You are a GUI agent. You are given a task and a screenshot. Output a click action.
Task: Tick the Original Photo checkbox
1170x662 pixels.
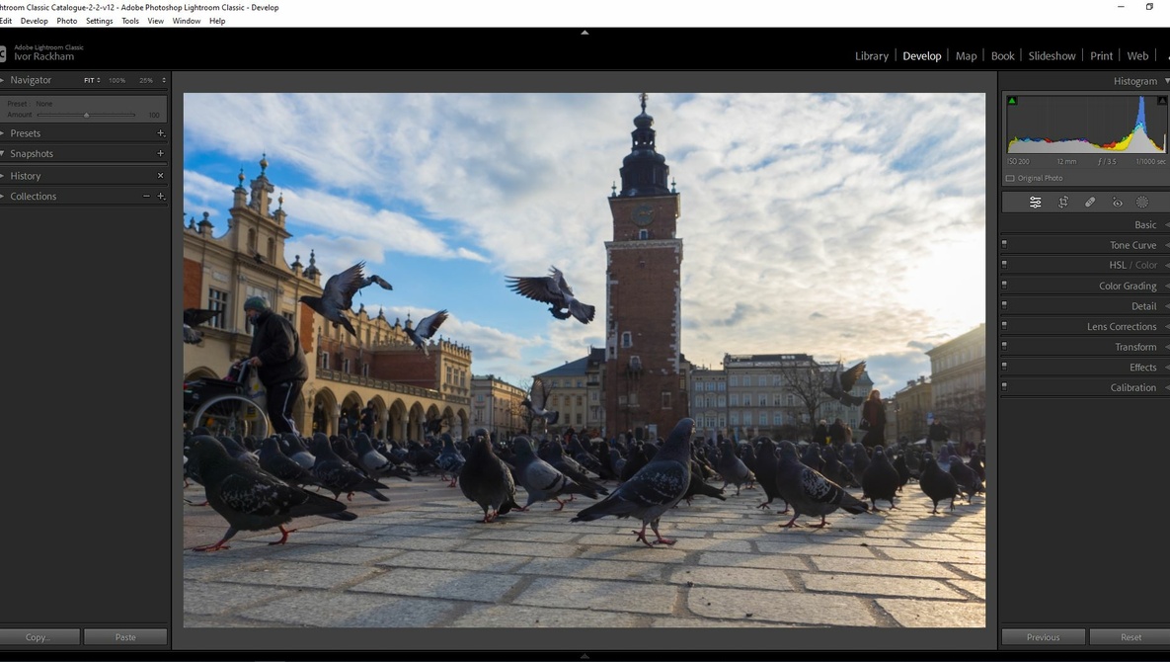[x=1010, y=179]
